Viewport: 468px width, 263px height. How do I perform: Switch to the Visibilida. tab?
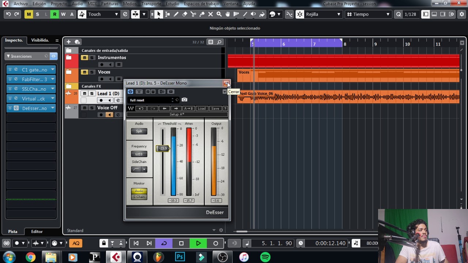(40, 40)
